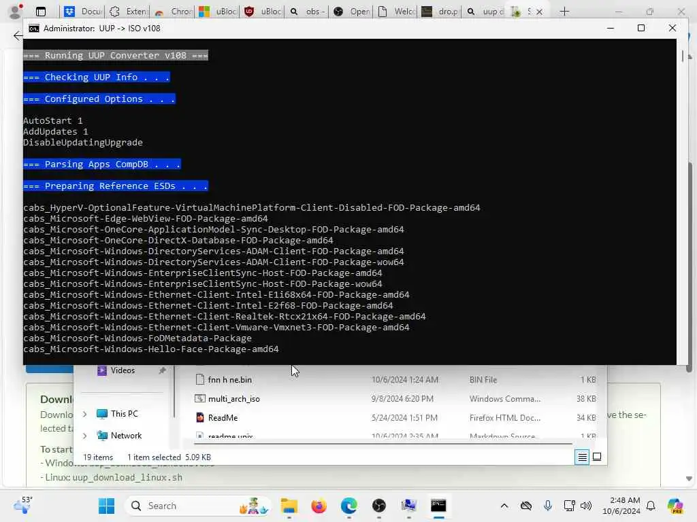Click the Explorer horizontal scrollbar
This screenshot has height=522, width=697.
coord(383,443)
